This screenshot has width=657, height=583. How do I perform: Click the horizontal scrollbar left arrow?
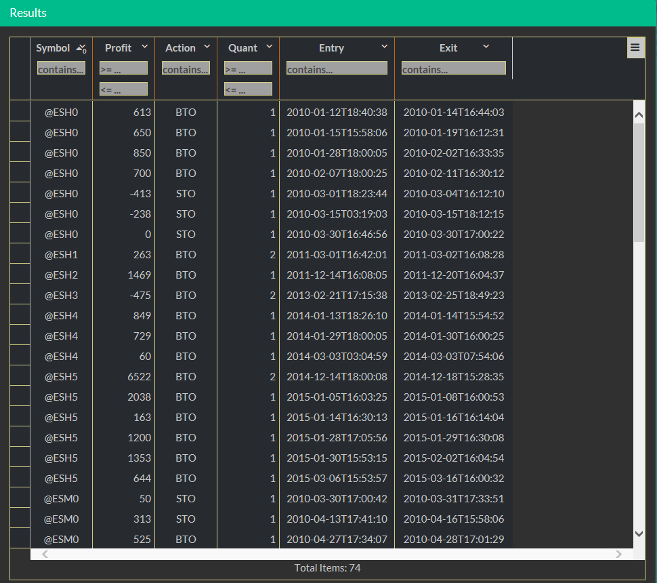45,554
